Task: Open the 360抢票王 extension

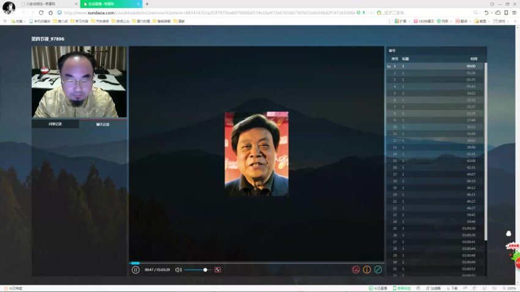Action: 423,21
